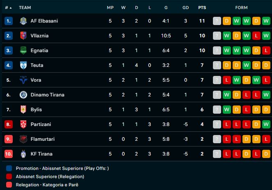Click the rank 10 position badge
The height and width of the screenshot is (190, 272).
click(9, 154)
